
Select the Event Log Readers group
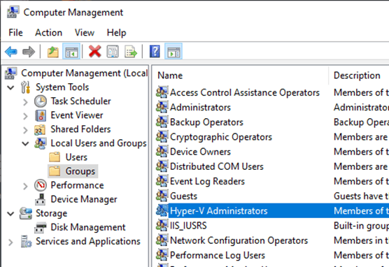[x=207, y=181]
